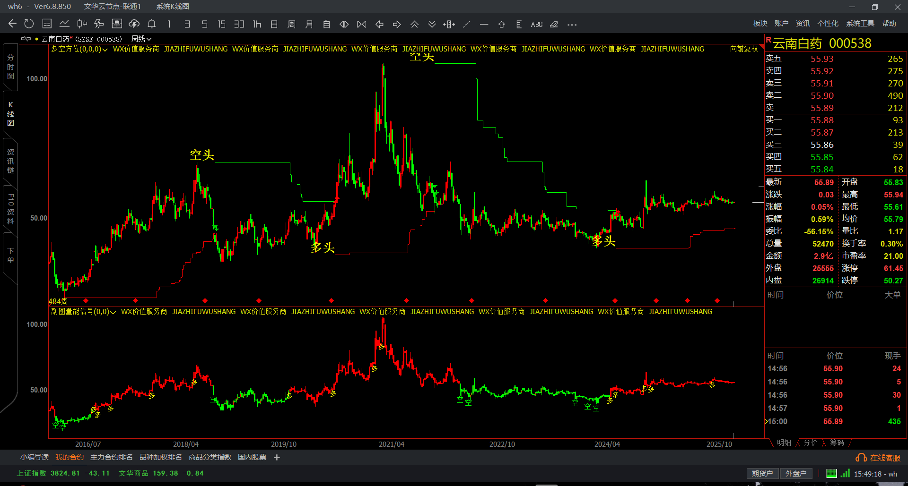Viewport: 908px width, 486px height.
Task: Select the ABC text annotation tool
Action: pos(536,25)
